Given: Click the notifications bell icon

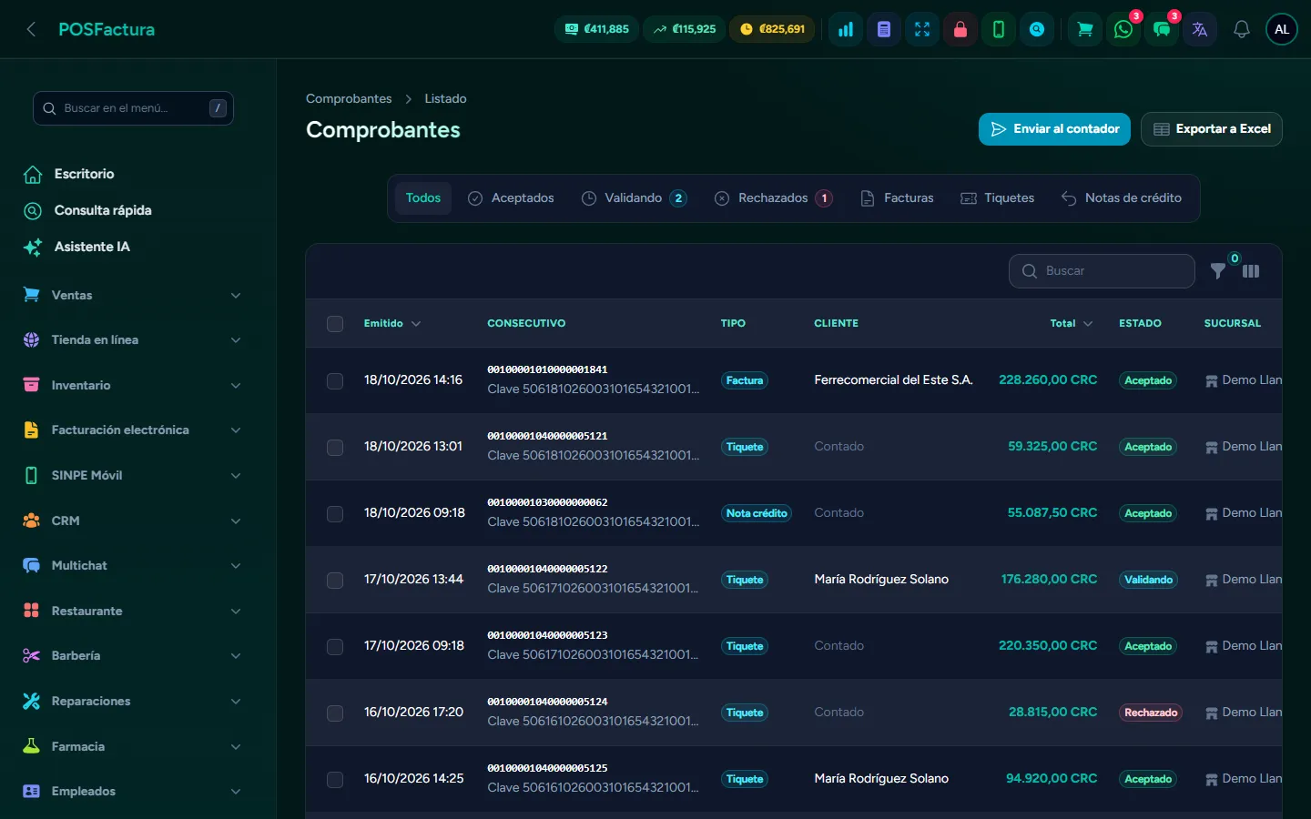Looking at the screenshot, I should (1241, 29).
